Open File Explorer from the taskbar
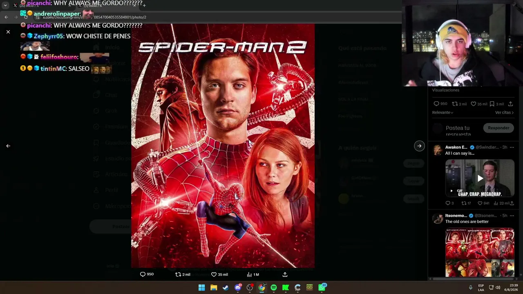523x294 pixels. coord(213,287)
